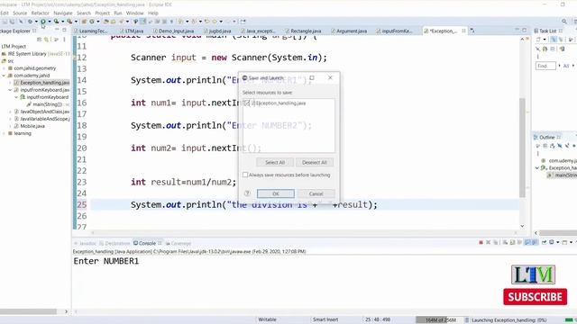577x324 pixels.
Task: Collapse Exception_handling class in Outline
Action: tap(537, 168)
